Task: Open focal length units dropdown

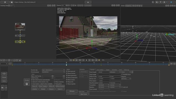Action: 115,72
